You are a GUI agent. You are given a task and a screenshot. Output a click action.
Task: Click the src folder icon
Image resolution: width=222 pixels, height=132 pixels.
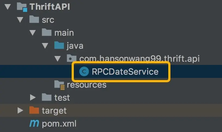coord(34,19)
